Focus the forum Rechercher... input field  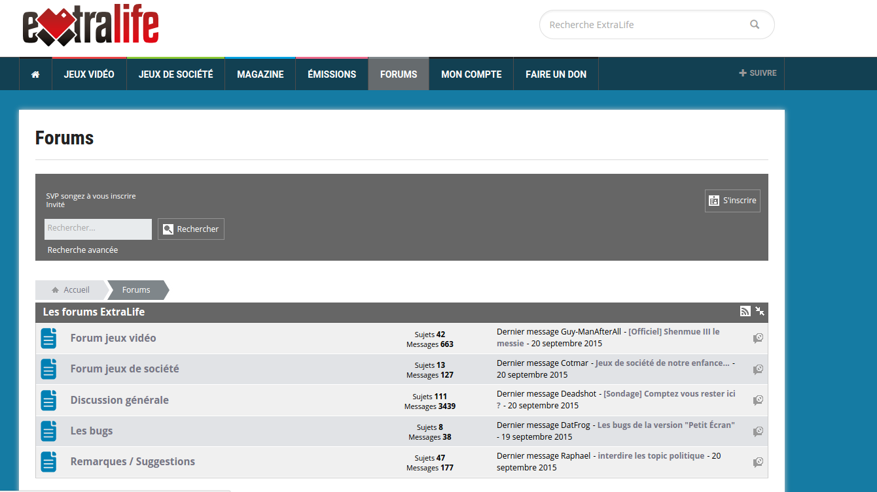coord(98,229)
